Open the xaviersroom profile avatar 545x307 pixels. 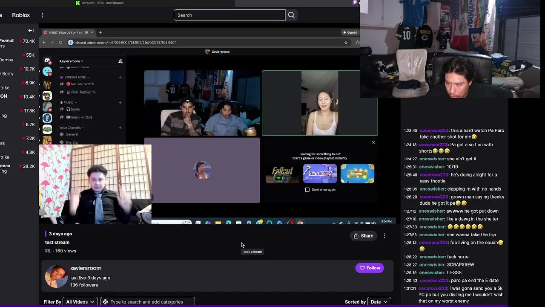[56, 276]
